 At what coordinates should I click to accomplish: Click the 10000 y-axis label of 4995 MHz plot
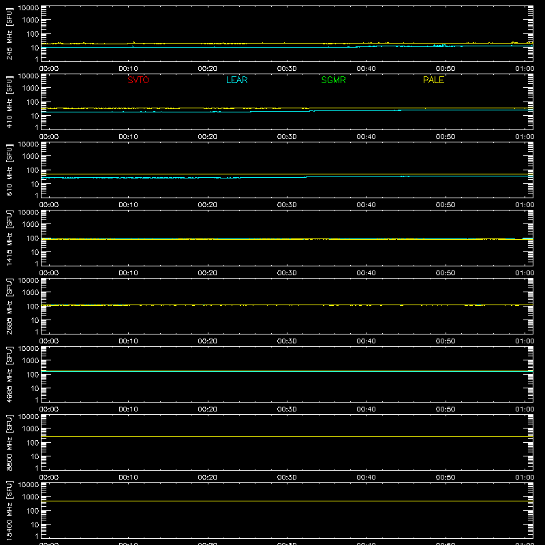tap(29, 349)
